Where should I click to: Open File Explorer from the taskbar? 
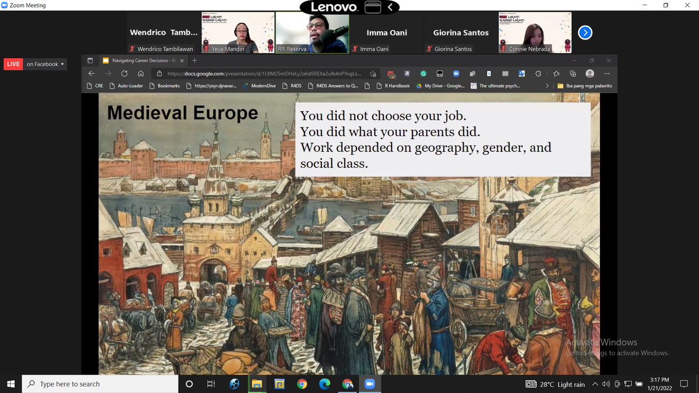[257, 384]
